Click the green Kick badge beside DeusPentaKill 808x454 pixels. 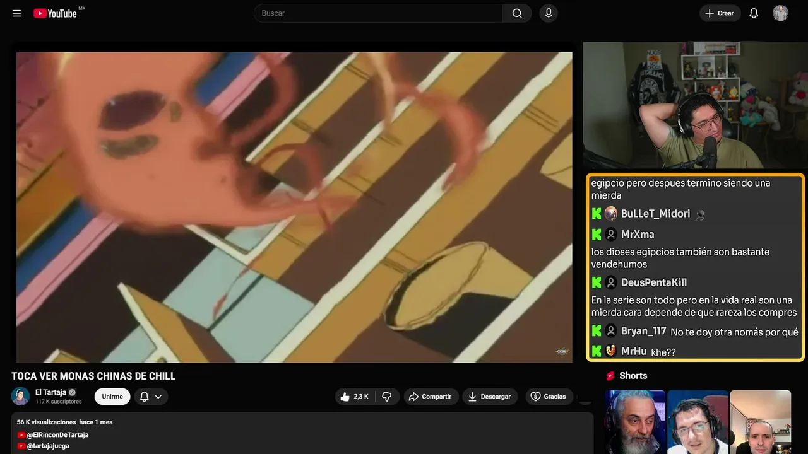coord(597,282)
